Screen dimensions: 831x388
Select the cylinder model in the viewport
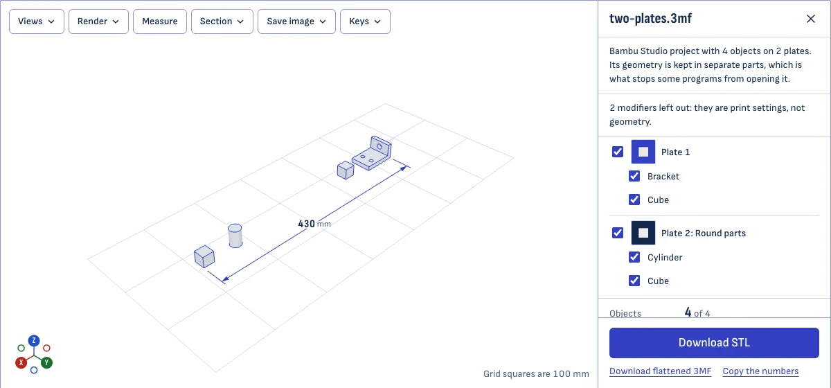pyautogui.click(x=235, y=236)
